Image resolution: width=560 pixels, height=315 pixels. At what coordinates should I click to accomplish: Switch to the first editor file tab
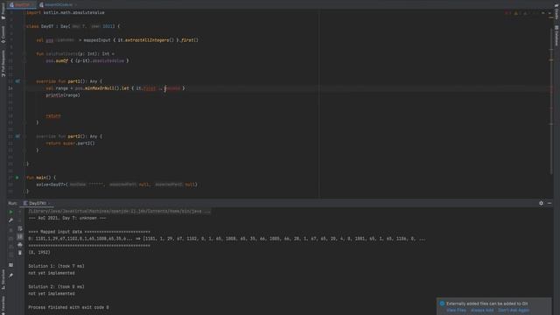(x=21, y=4)
